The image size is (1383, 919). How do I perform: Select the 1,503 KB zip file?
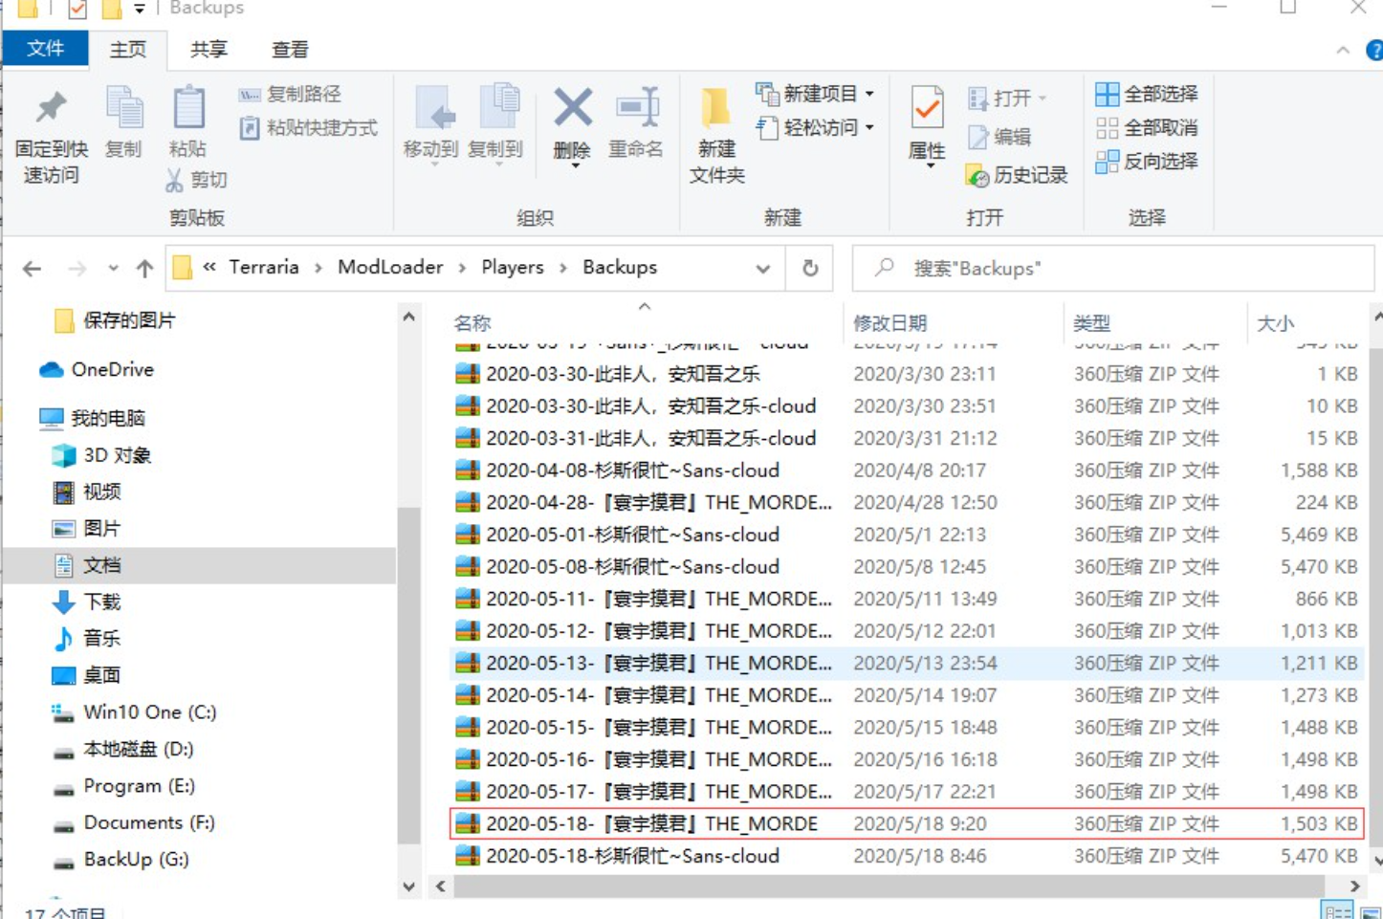(906, 823)
